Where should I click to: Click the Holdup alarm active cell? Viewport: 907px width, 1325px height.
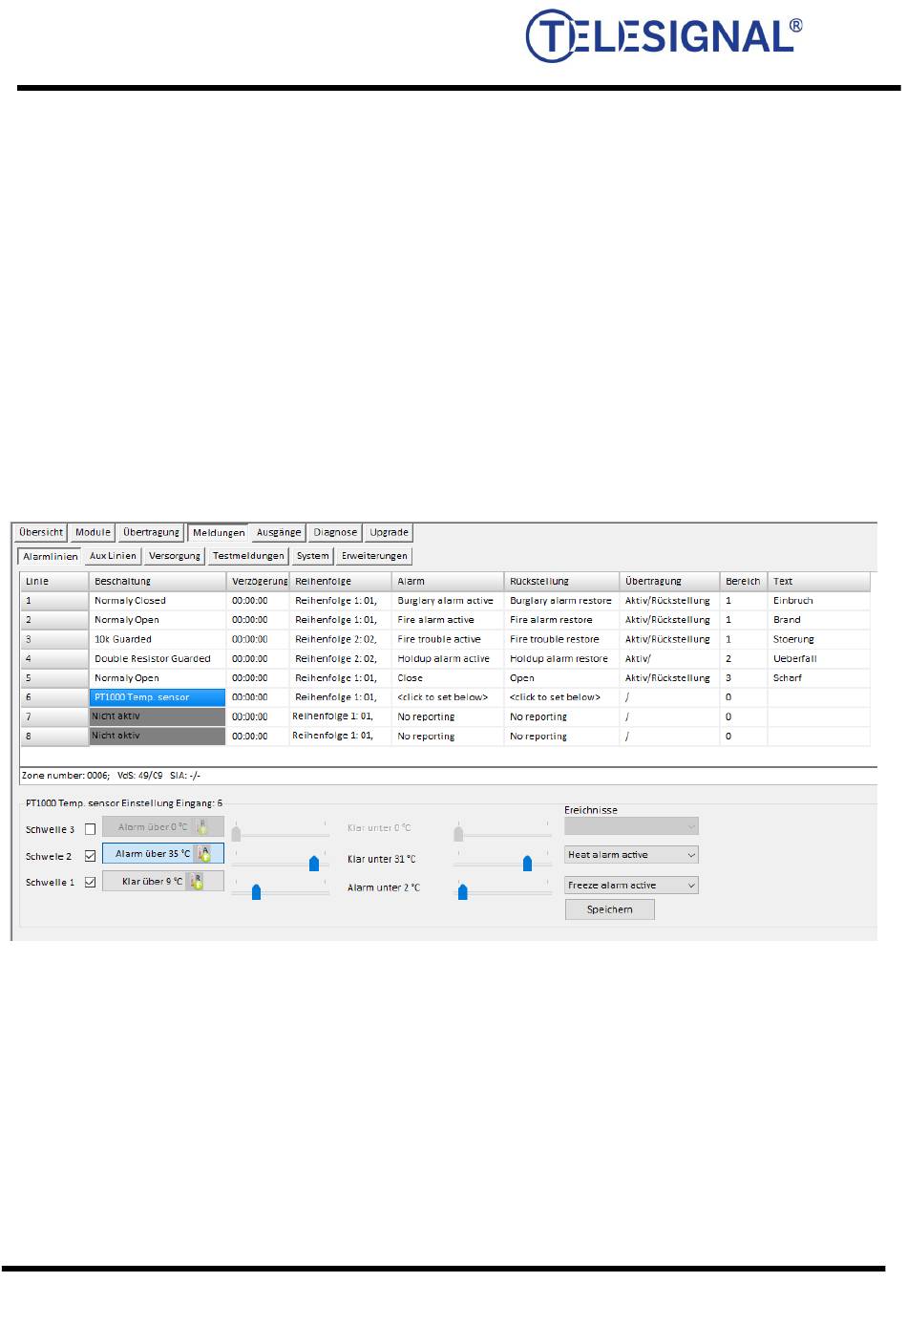tap(448, 658)
